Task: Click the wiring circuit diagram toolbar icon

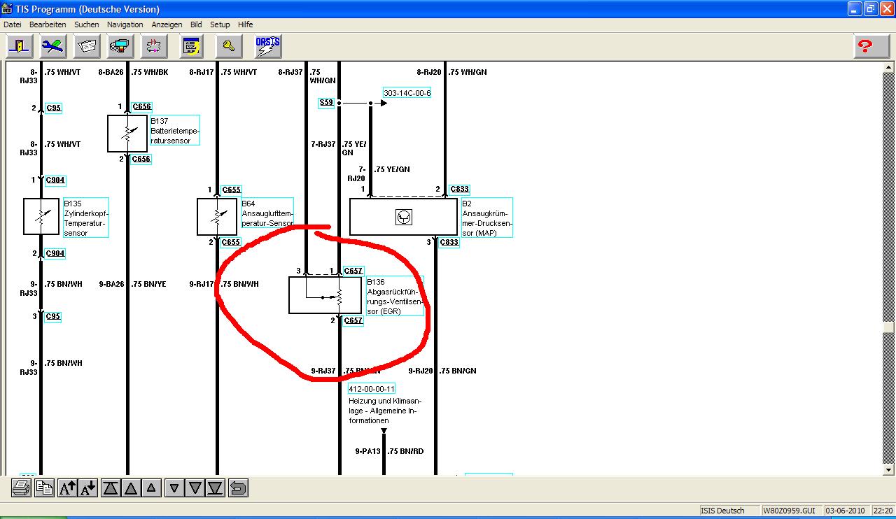Action: [155, 46]
